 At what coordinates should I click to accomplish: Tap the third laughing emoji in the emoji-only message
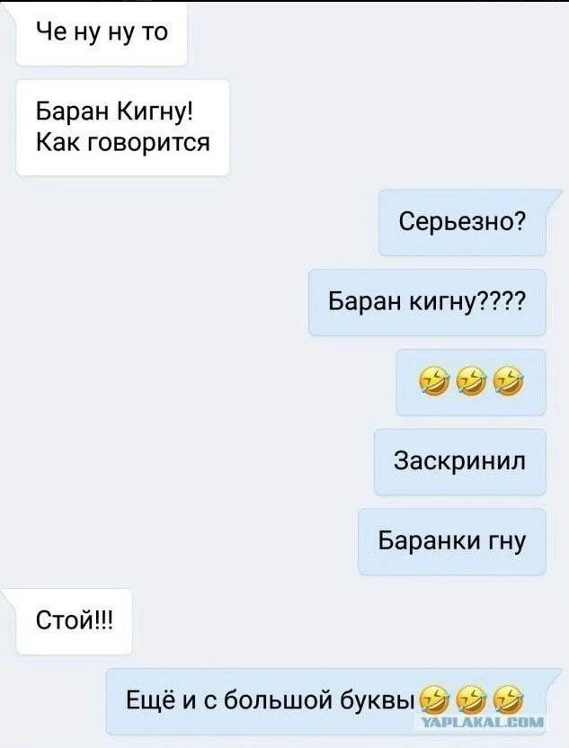[509, 382]
